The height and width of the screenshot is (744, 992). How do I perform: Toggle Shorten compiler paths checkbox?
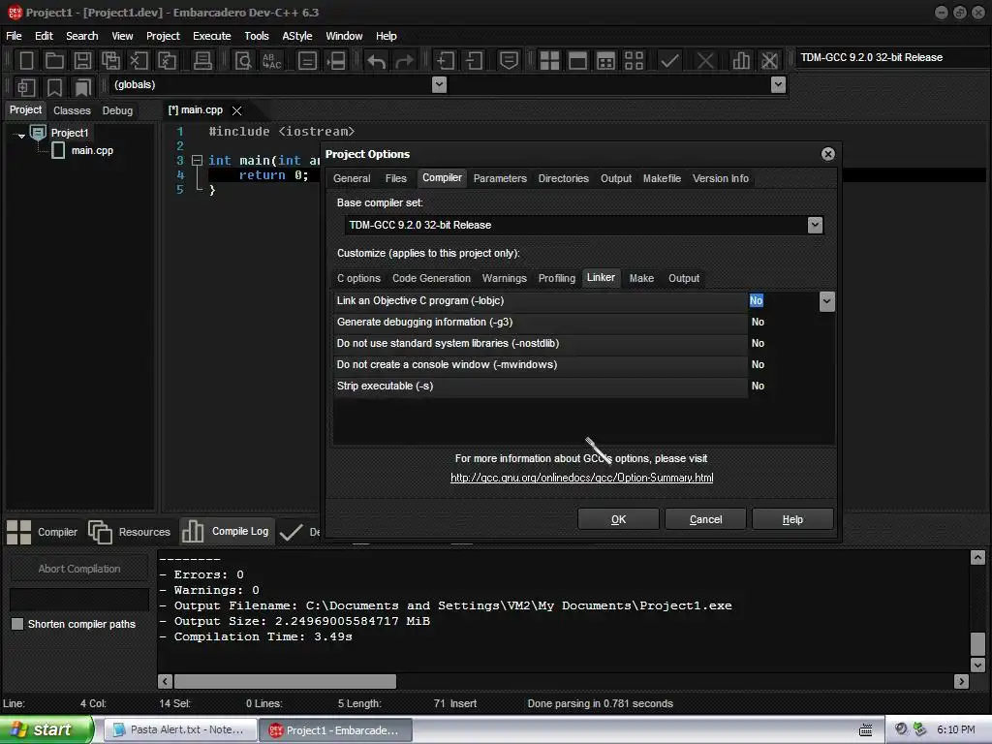[17, 624]
